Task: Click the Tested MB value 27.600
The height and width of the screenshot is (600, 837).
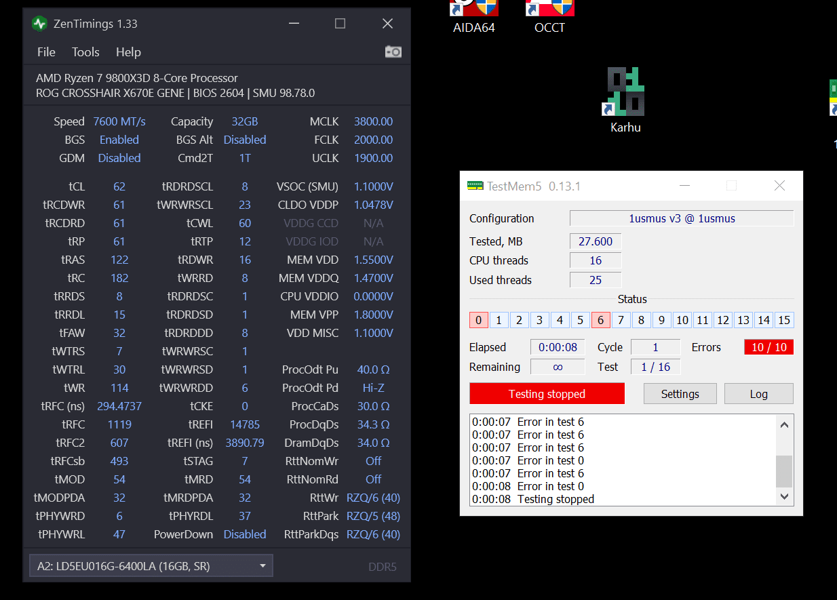Action: click(x=596, y=241)
